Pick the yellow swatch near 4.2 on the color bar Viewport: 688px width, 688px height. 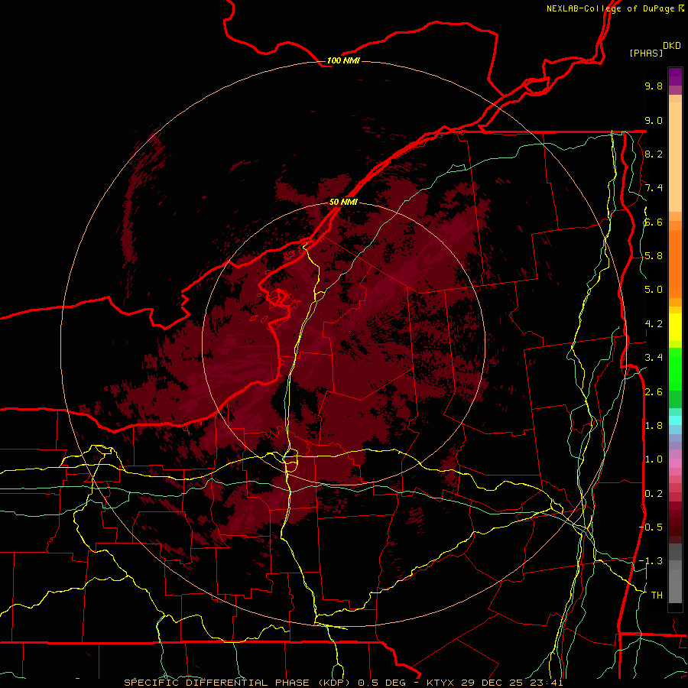pyautogui.click(x=675, y=327)
